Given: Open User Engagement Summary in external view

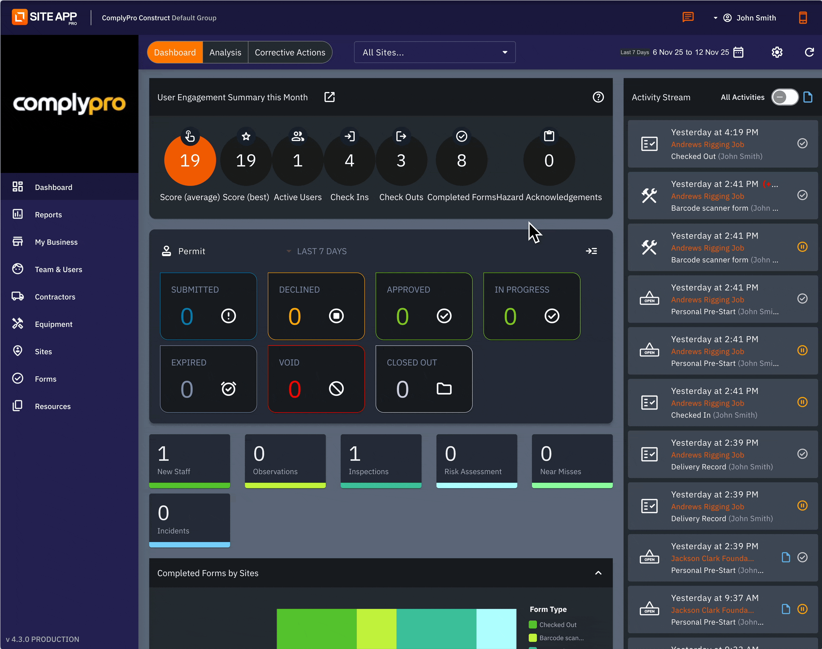Looking at the screenshot, I should 330,97.
